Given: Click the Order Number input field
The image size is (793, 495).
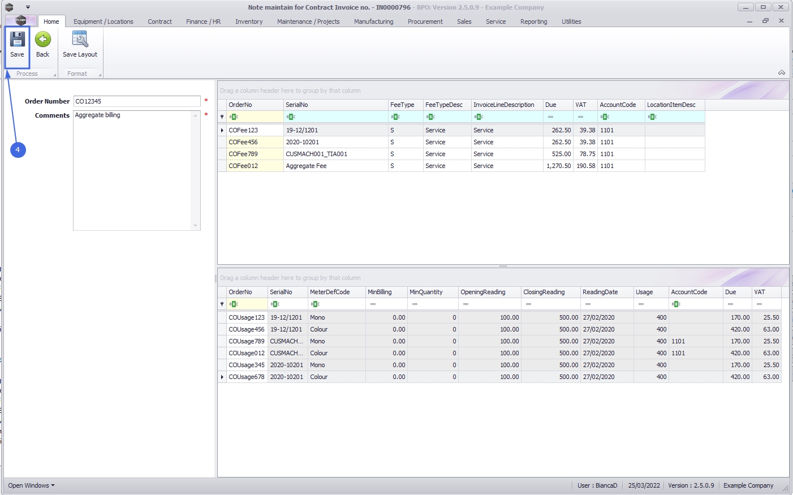Looking at the screenshot, I should click(x=137, y=101).
